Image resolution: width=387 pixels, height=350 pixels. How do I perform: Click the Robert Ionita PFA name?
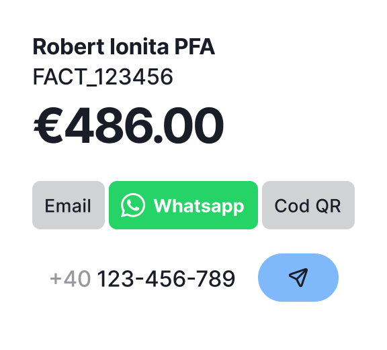(124, 46)
